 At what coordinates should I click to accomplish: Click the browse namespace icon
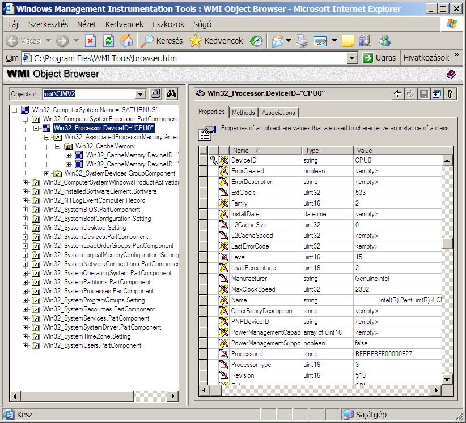156,94
